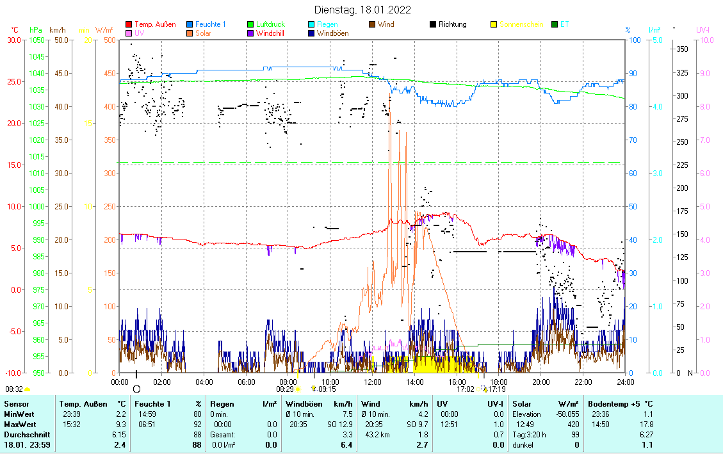
Task: Click the sunrise sun icon at 08:29
Action: 298,389
